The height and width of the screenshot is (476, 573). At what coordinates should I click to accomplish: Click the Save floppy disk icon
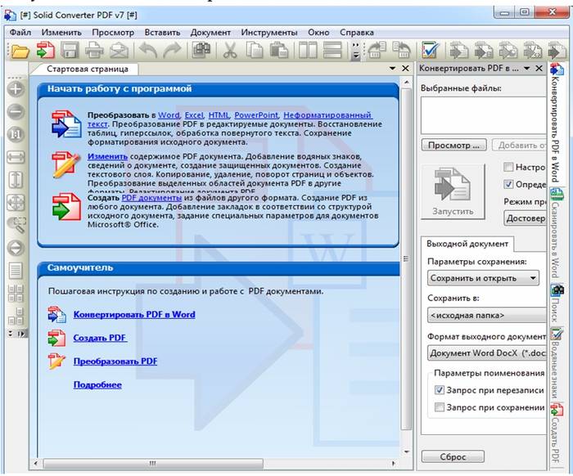pos(70,50)
